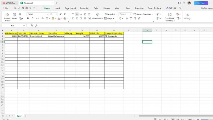Image resolution: width=213 pixels, height=120 pixels.
Task: Decrease font size with A- icon
Action: (65, 14)
